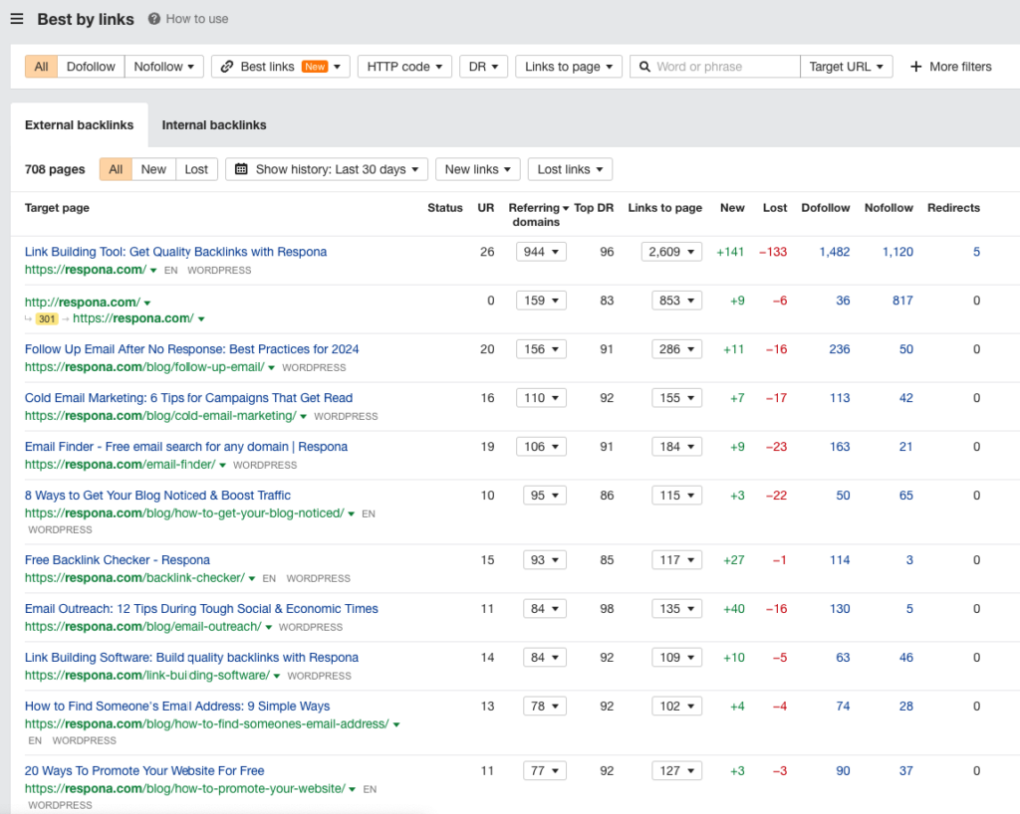The image size is (1020, 814).
Task: Toggle the New pages filter
Action: click(x=153, y=169)
